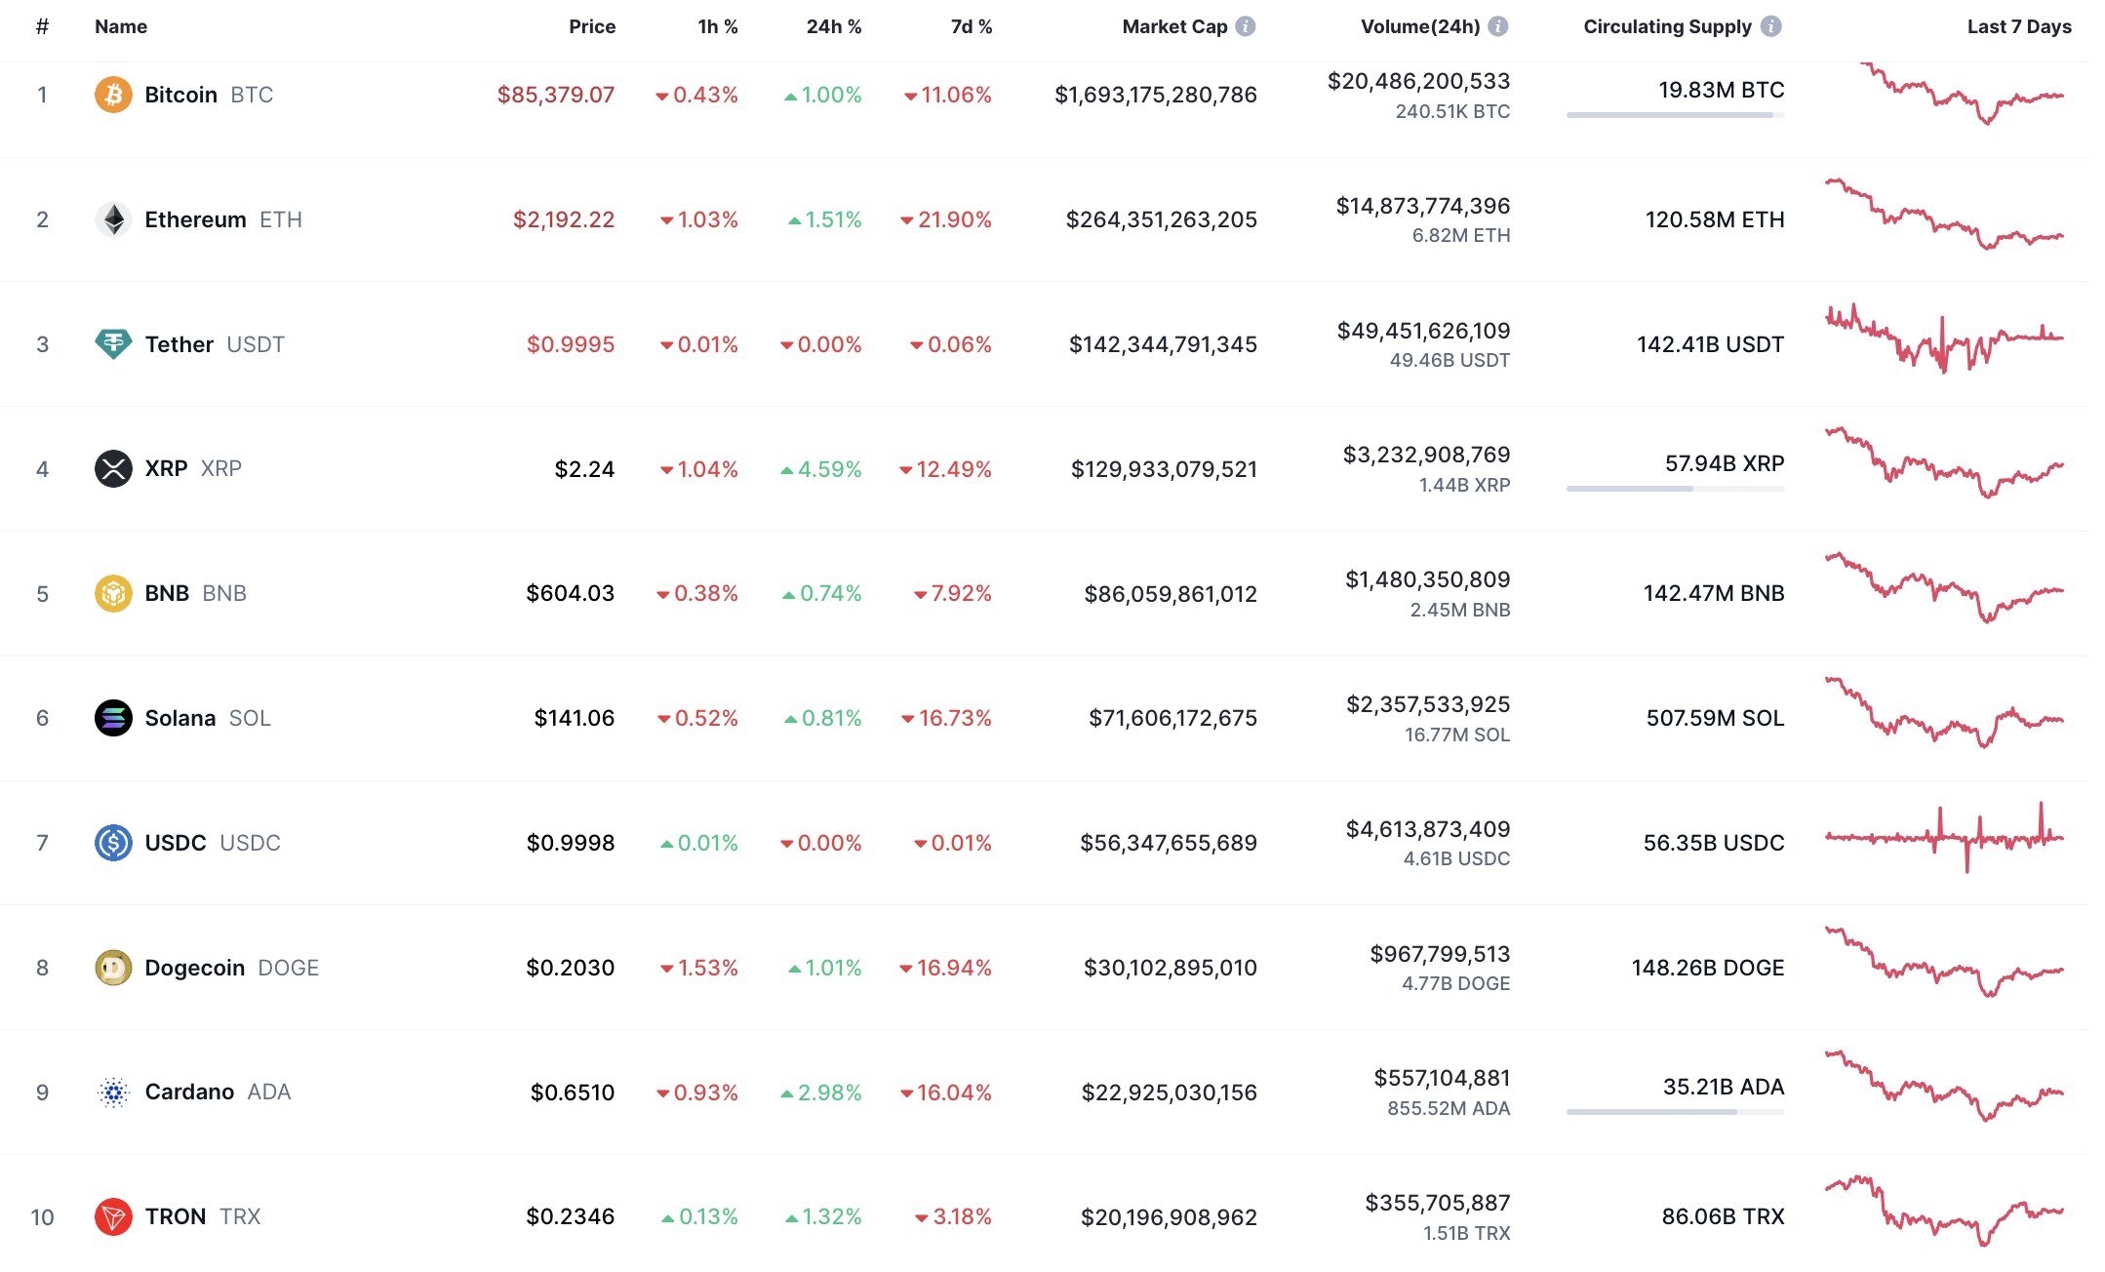Open Ethereum's last 7 days sparkline chart
2105x1272 pixels.
click(x=1944, y=217)
